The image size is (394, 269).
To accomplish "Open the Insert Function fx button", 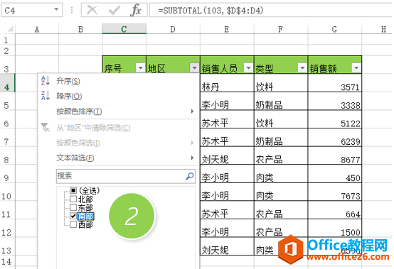I will pyautogui.click(x=136, y=10).
